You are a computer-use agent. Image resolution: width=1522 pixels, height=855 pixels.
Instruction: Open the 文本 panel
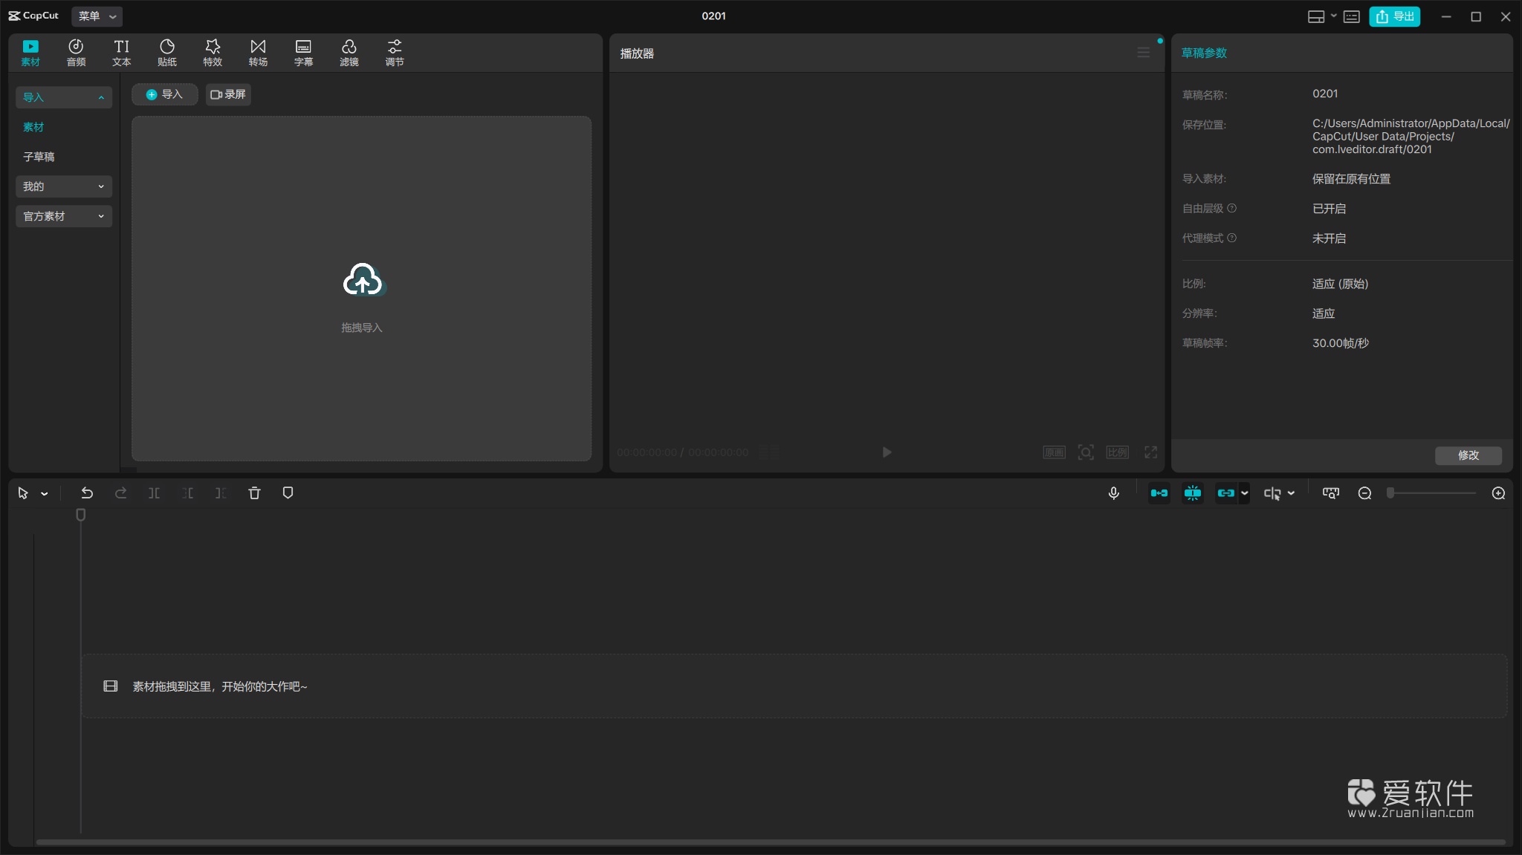(x=120, y=51)
